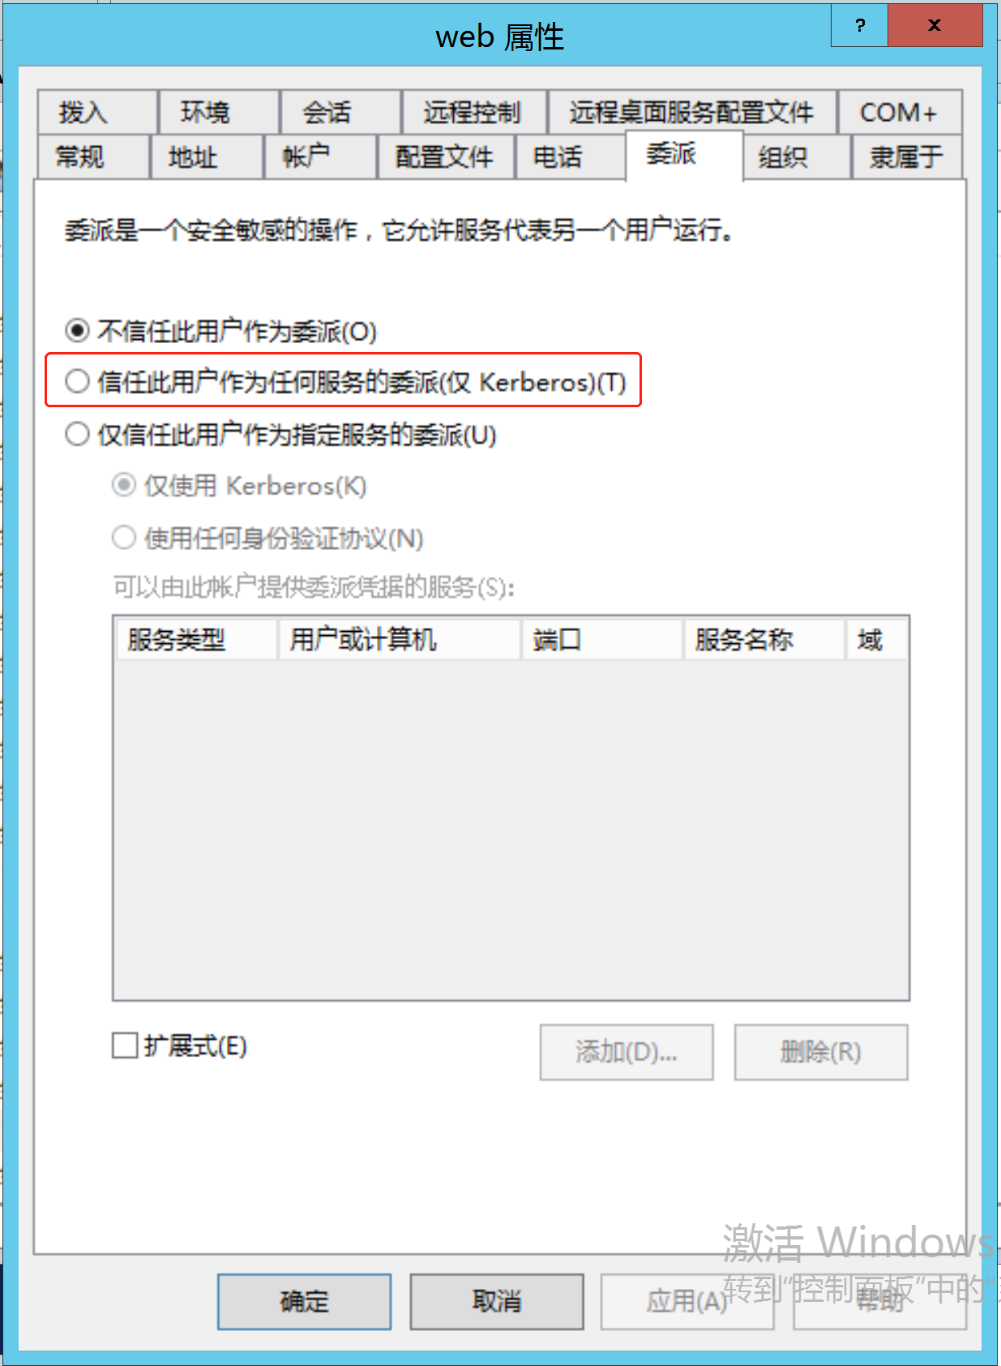Click the 用户或计算机 column header
1001x1366 pixels.
pos(400,639)
